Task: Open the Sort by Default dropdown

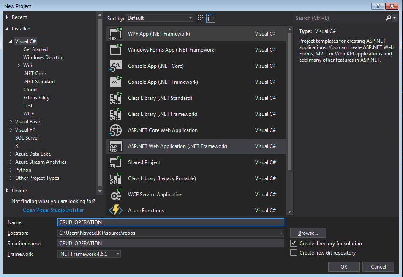Action: (160, 18)
